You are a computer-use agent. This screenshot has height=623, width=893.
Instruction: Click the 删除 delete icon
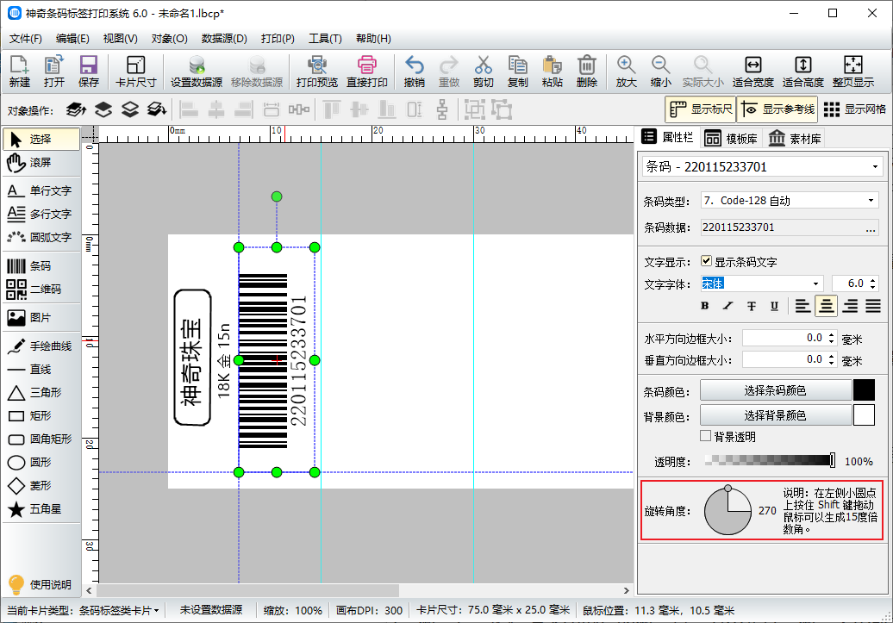pyautogui.click(x=587, y=72)
